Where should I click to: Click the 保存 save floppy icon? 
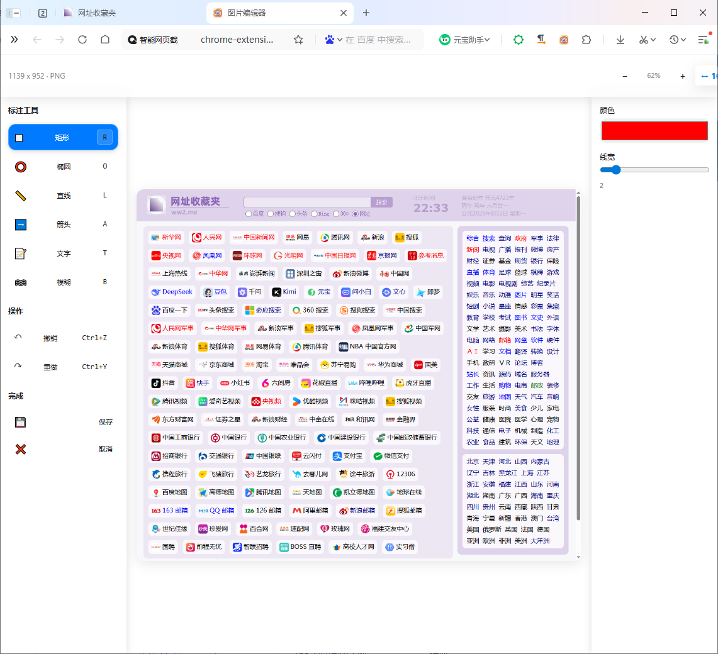coord(21,422)
